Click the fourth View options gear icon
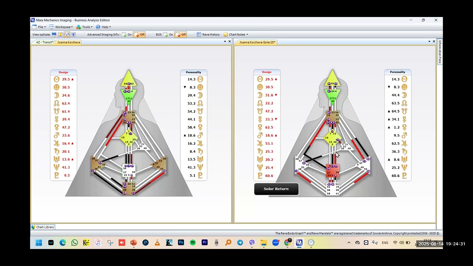The image size is (473, 266). click(73, 34)
